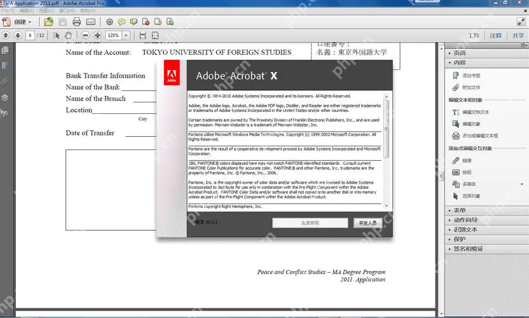Screen dimensions: 529x318
Task: Collapse the 内容 (Content) panel section
Action: tap(459, 63)
